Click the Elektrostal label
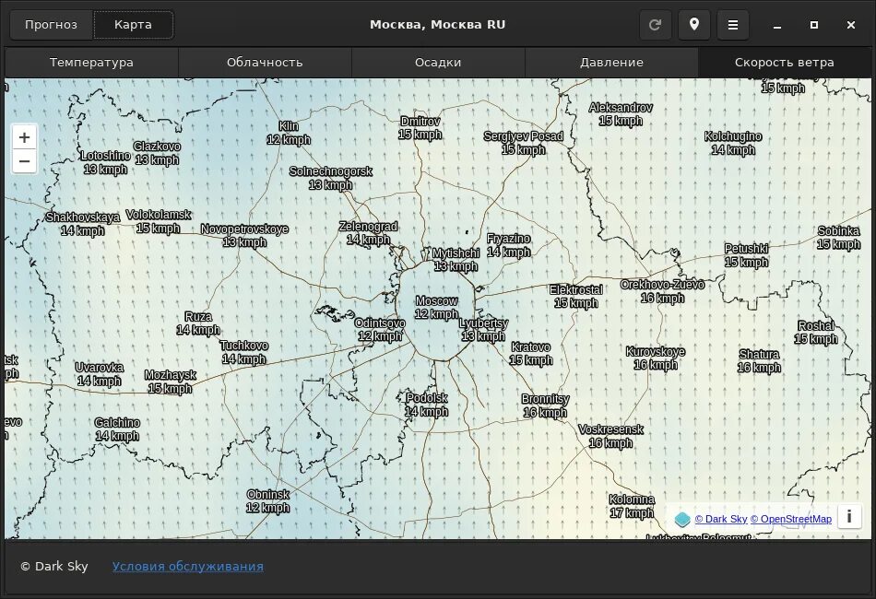This screenshot has width=876, height=599. (x=576, y=297)
